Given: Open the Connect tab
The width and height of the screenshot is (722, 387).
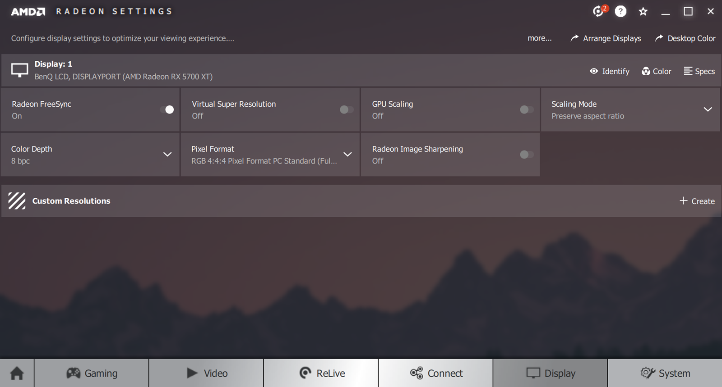Looking at the screenshot, I should click(x=435, y=373).
